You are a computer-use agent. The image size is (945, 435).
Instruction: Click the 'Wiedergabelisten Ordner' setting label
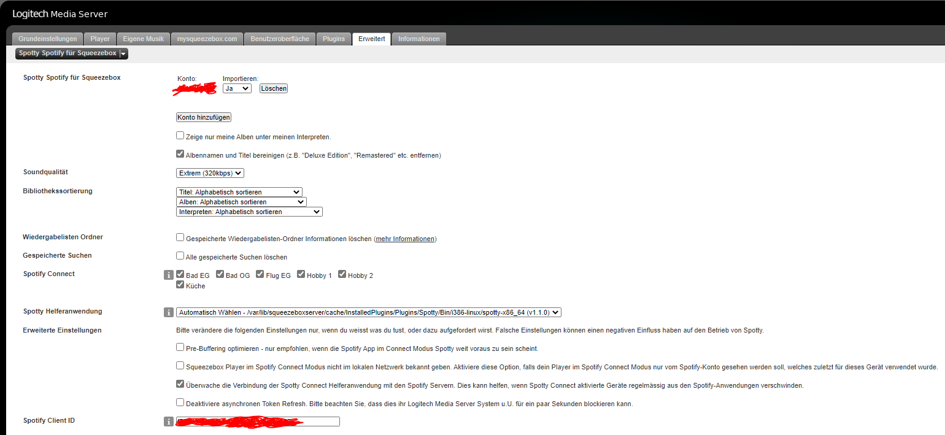click(x=63, y=237)
